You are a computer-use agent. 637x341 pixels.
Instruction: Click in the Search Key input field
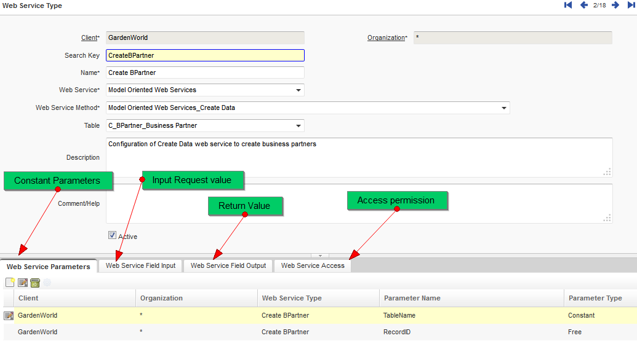(205, 55)
